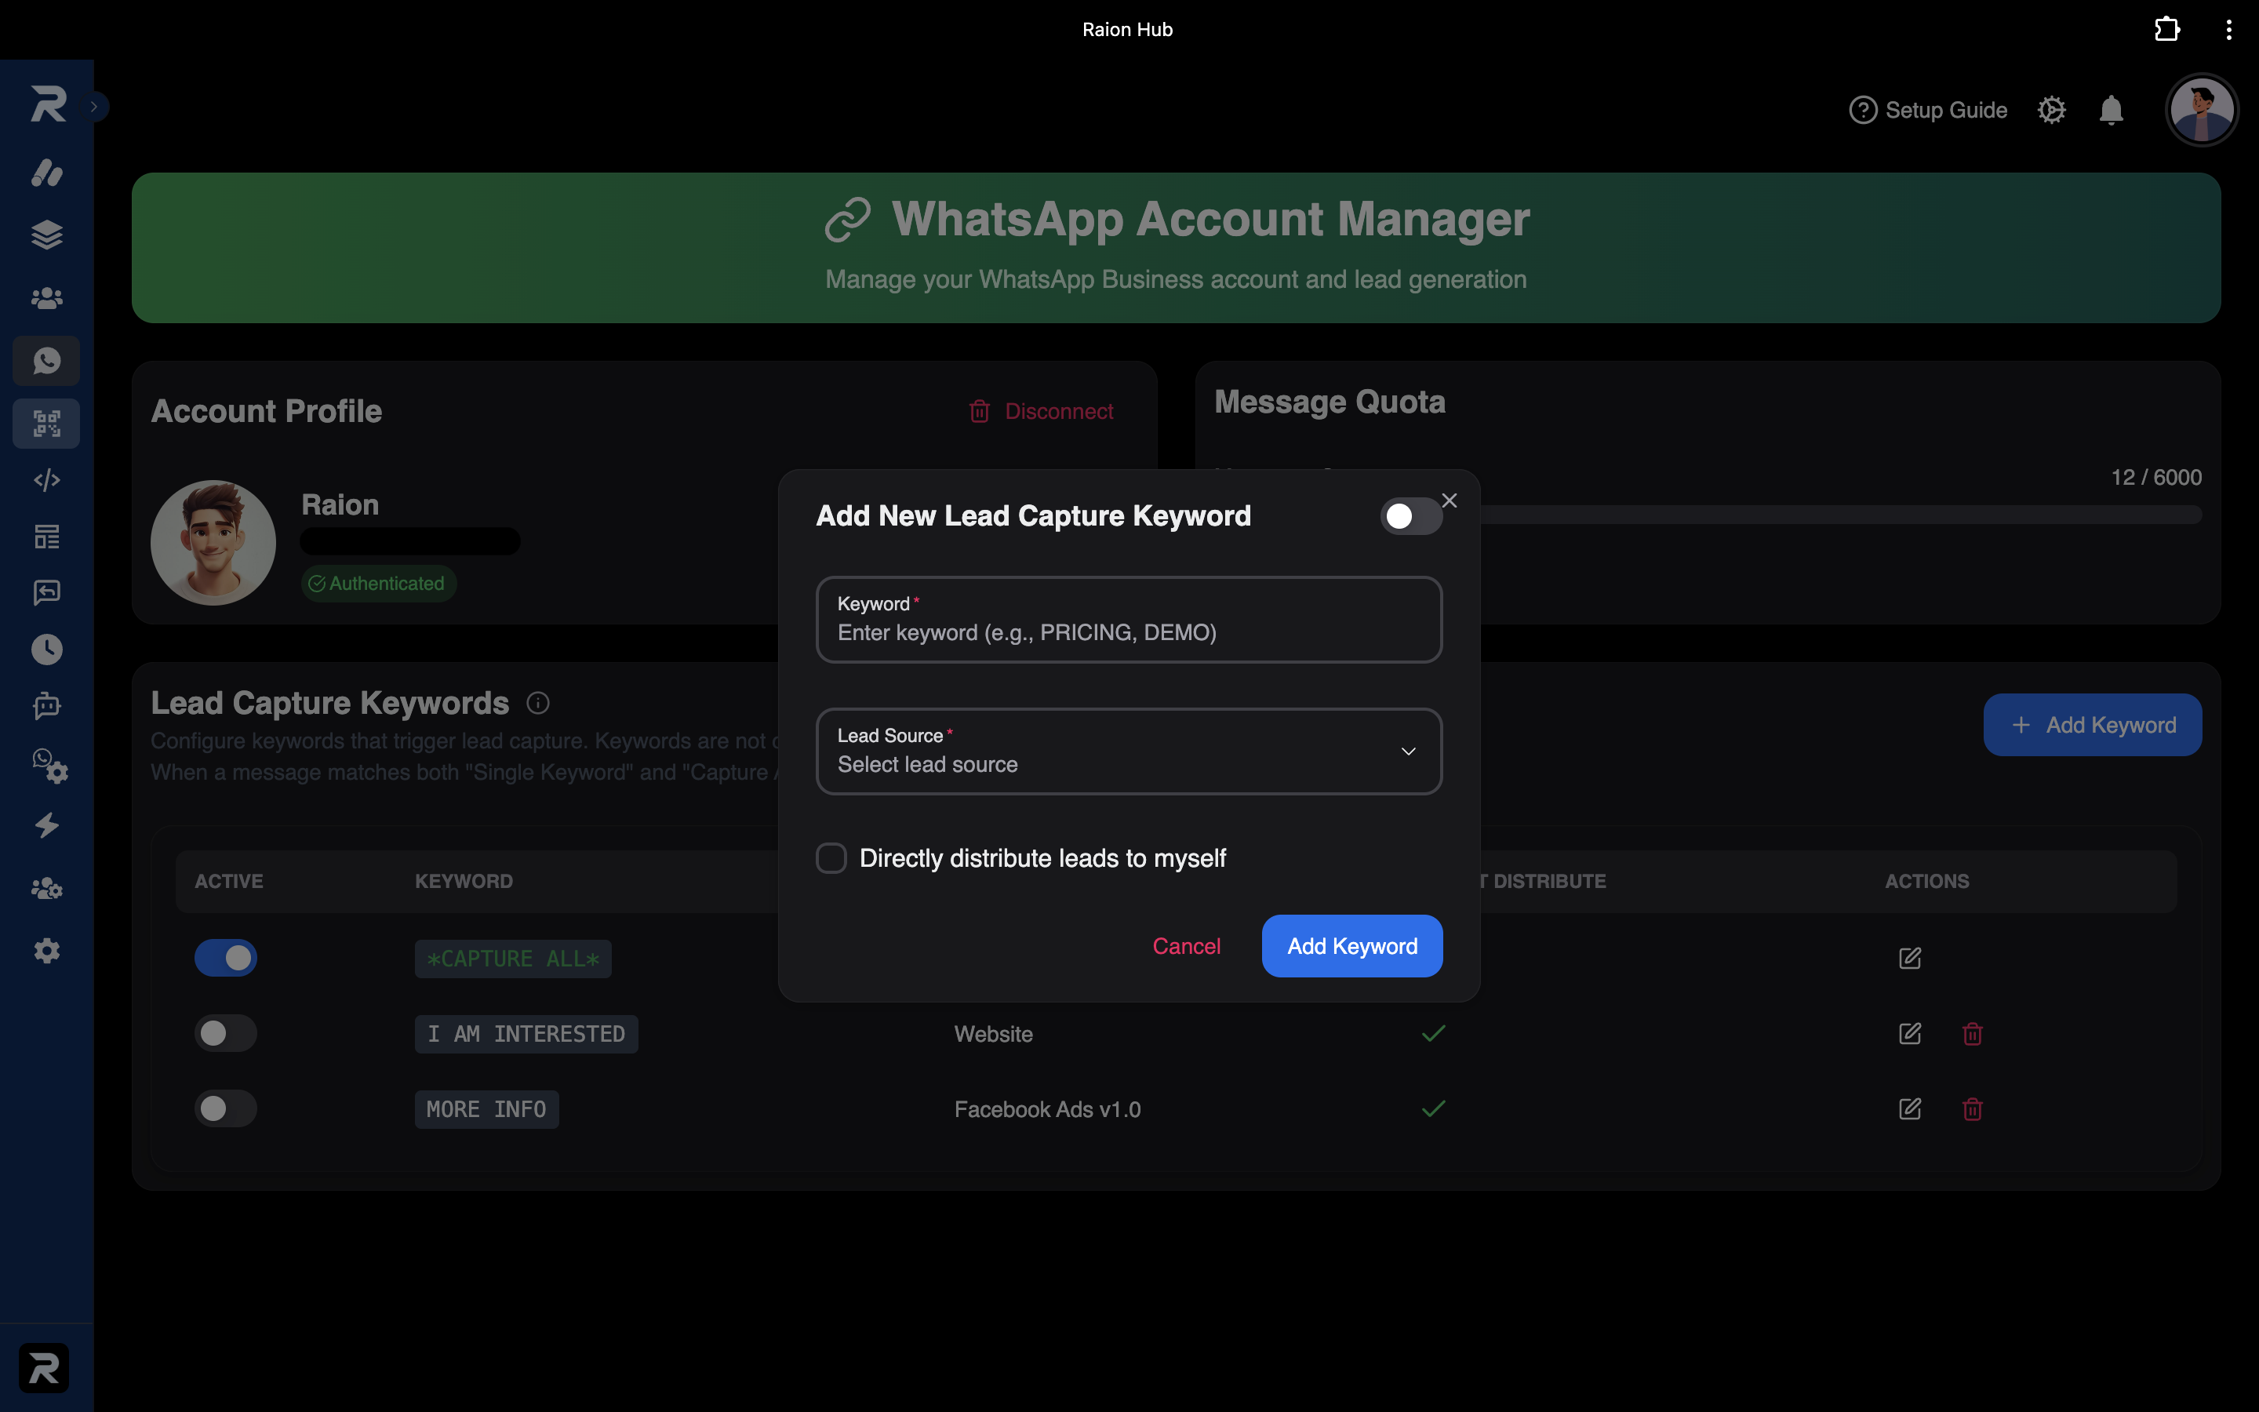Click the Raion profile picture
This screenshot has width=2259, height=1412.
pos(213,541)
